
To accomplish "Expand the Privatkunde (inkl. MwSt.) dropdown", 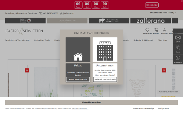I will tap(163, 13).
